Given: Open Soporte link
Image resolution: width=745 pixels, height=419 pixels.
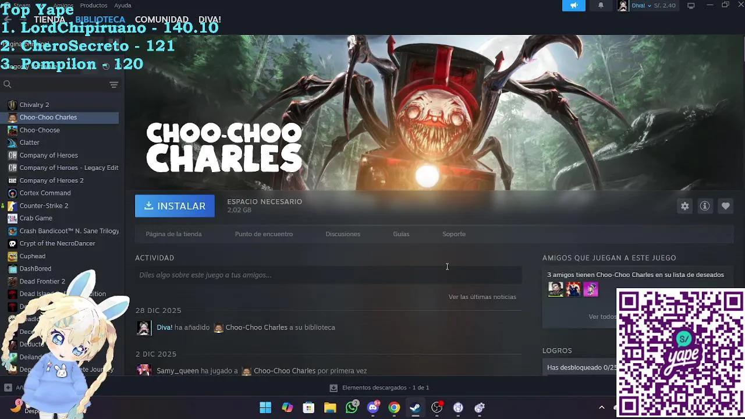Looking at the screenshot, I should tap(454, 234).
